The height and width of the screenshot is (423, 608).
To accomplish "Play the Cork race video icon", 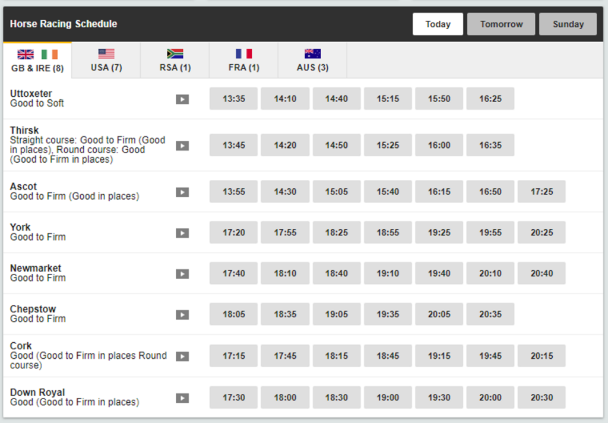I will point(182,356).
